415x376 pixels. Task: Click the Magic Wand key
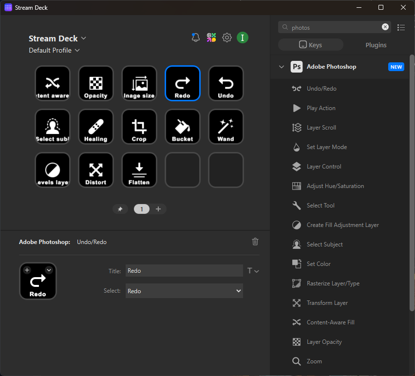click(226, 127)
